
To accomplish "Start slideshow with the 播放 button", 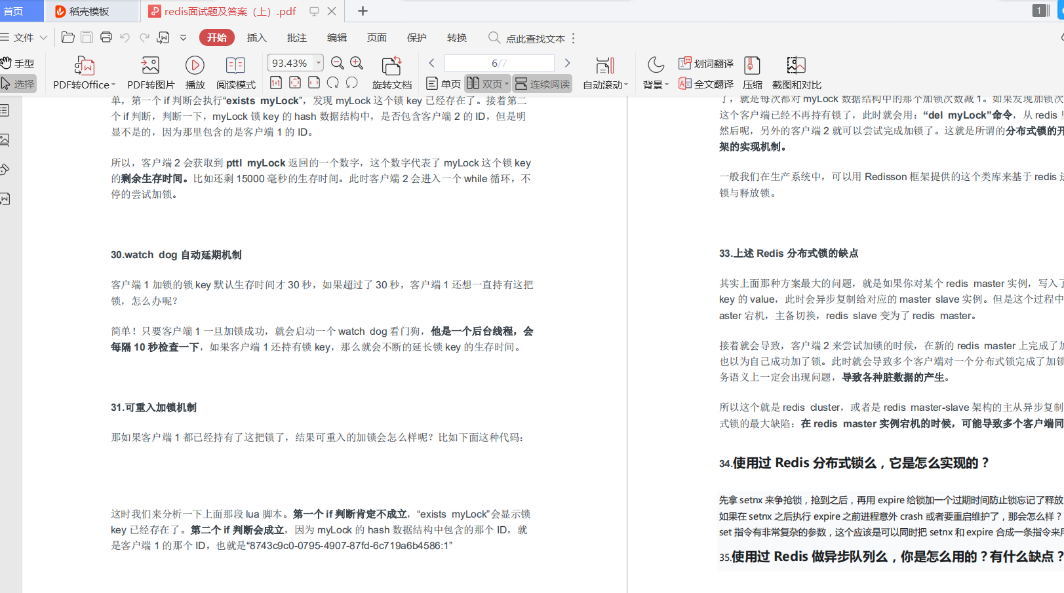I will [x=195, y=73].
